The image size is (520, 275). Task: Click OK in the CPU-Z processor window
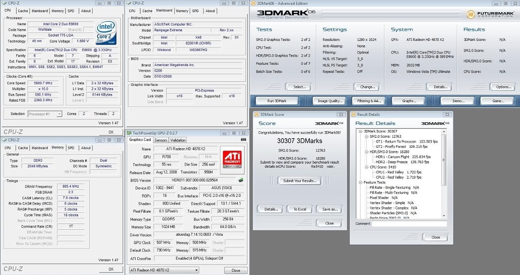(111, 132)
